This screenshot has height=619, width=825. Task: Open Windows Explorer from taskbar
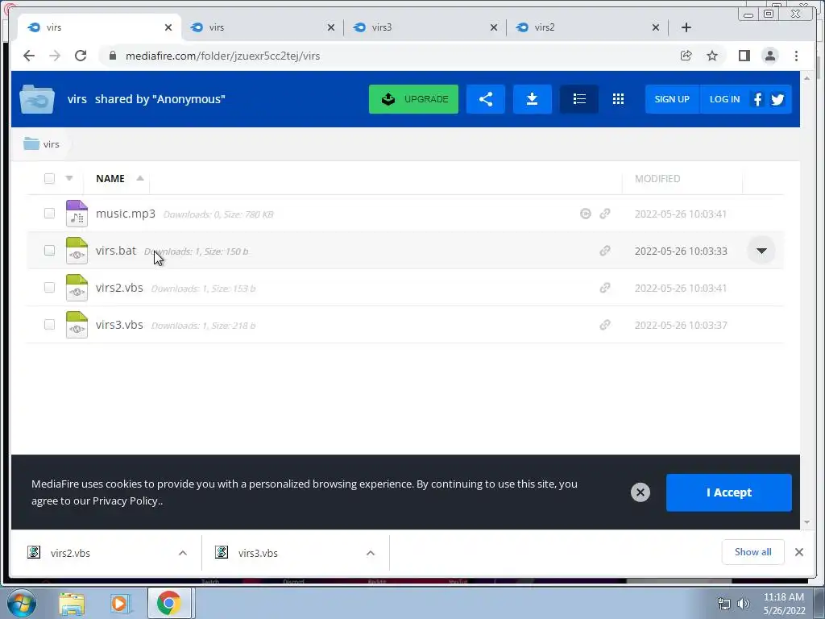[72, 604]
